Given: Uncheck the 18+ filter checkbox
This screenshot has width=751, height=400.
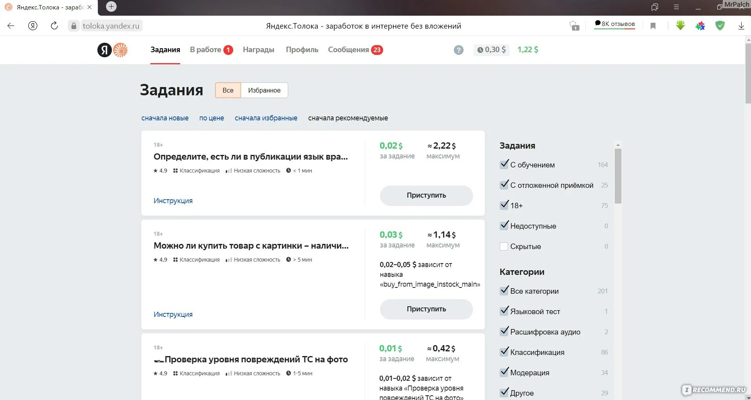Looking at the screenshot, I should click(504, 205).
